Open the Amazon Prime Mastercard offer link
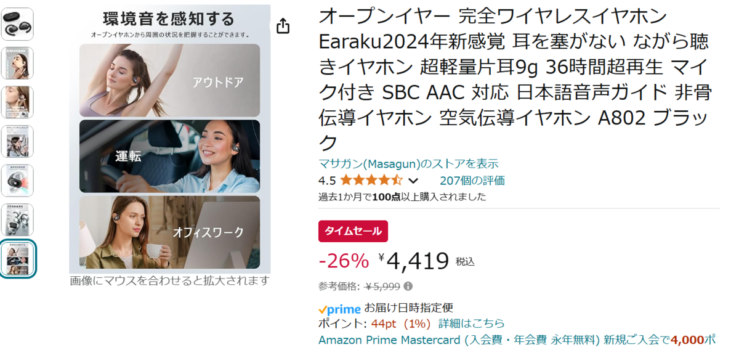The width and height of the screenshot is (739, 347). tap(517, 340)
